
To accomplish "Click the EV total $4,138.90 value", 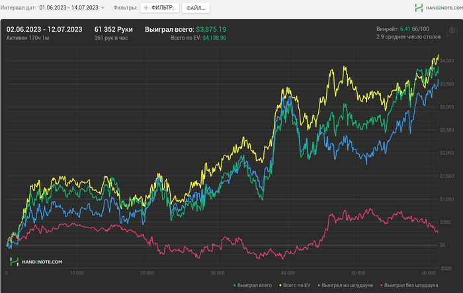I will point(214,38).
